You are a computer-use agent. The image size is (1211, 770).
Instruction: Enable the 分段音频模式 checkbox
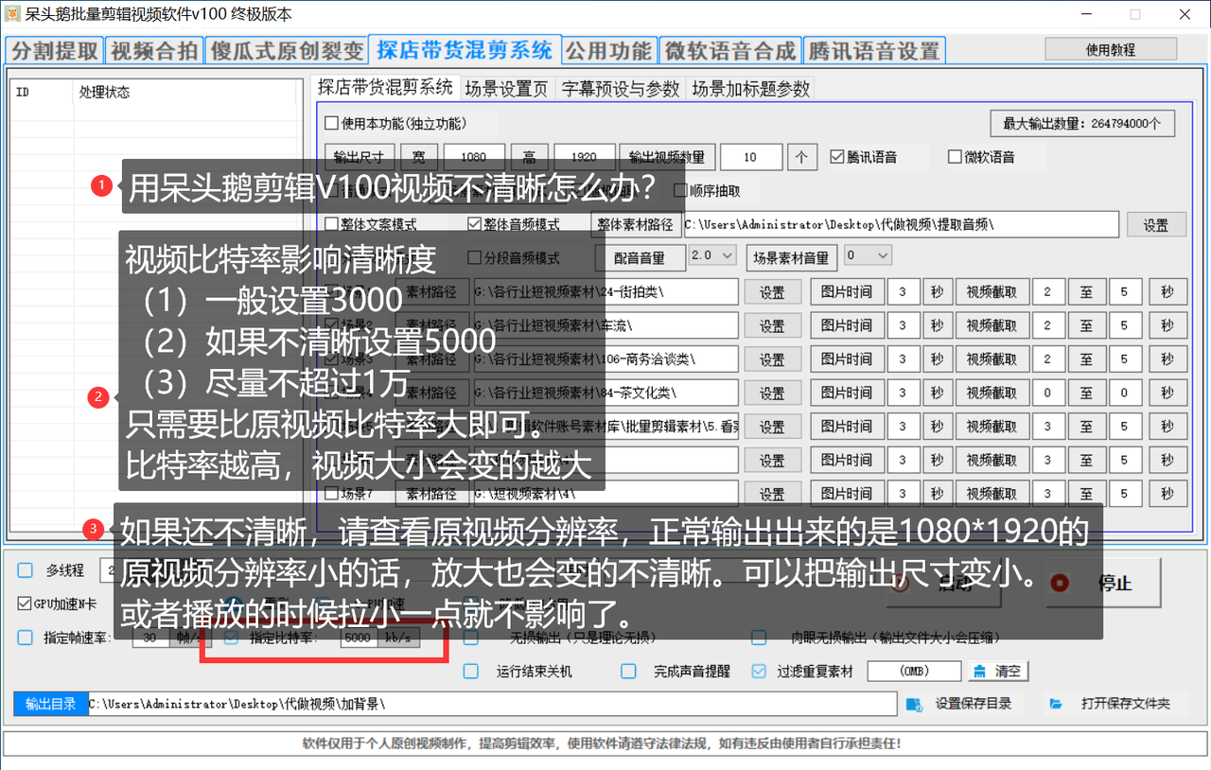coord(475,257)
